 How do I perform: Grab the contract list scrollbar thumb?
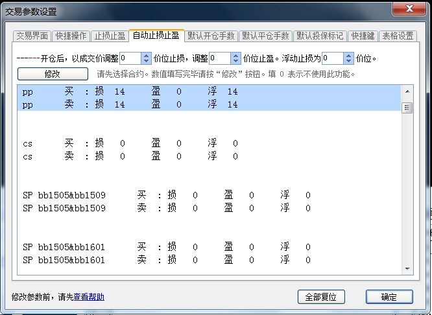coord(407,108)
